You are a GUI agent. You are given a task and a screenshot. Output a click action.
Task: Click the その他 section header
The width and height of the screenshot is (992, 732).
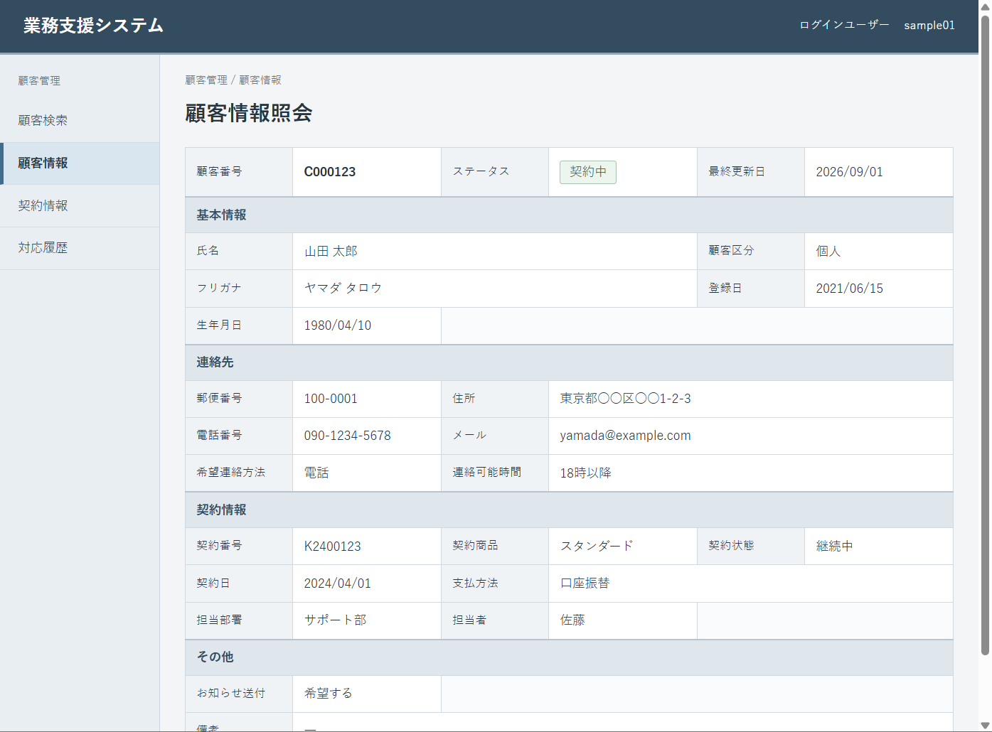[x=569, y=657]
